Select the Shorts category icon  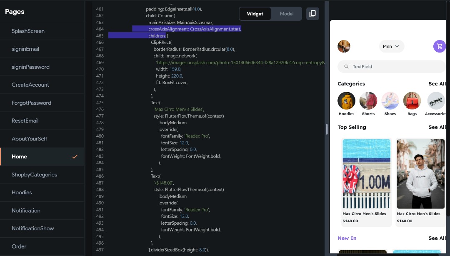point(368,100)
